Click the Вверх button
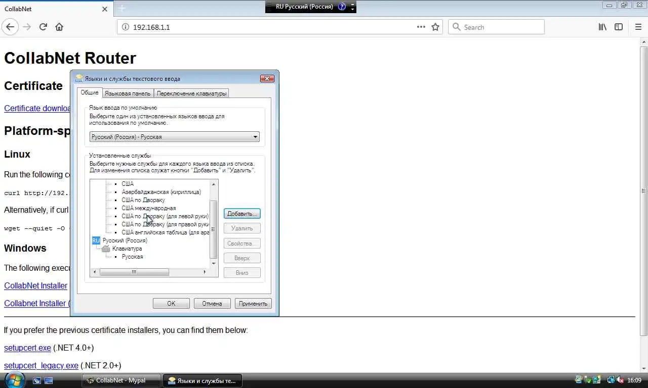The width and height of the screenshot is (648, 388). pos(242,258)
